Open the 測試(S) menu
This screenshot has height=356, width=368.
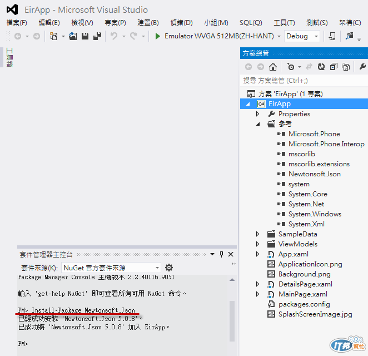click(317, 23)
